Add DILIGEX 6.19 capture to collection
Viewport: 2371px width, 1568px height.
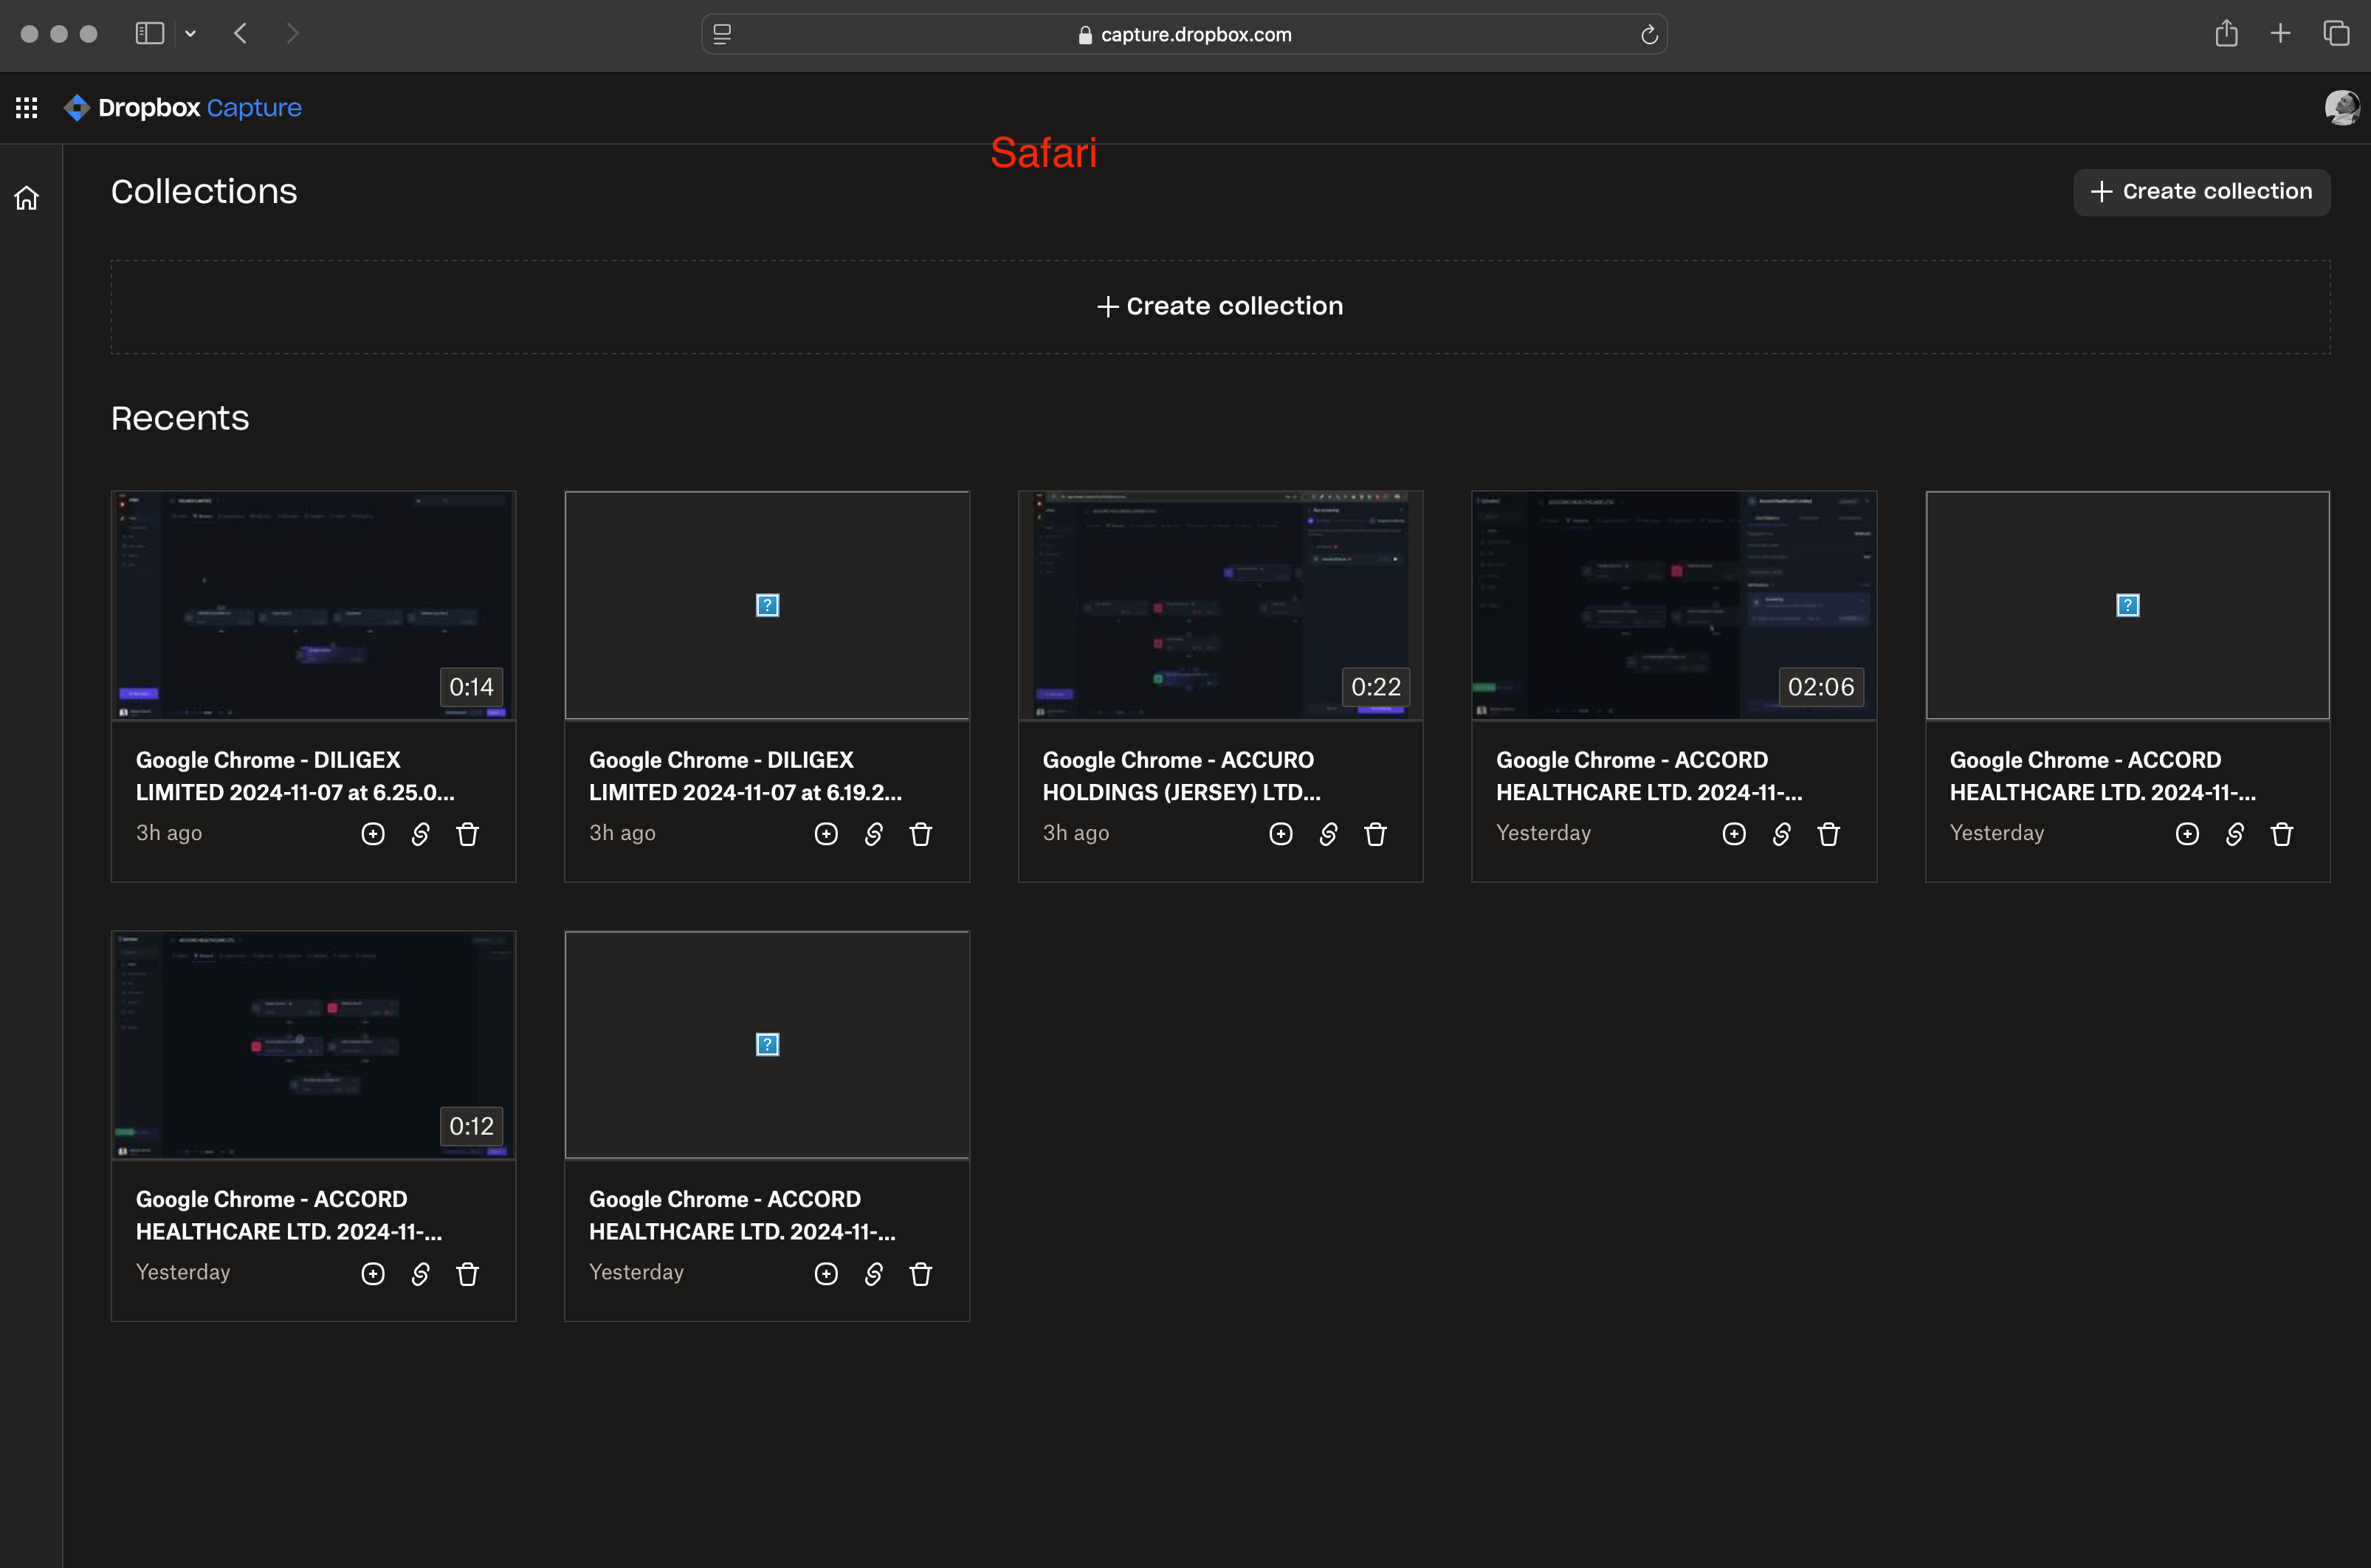tap(826, 834)
